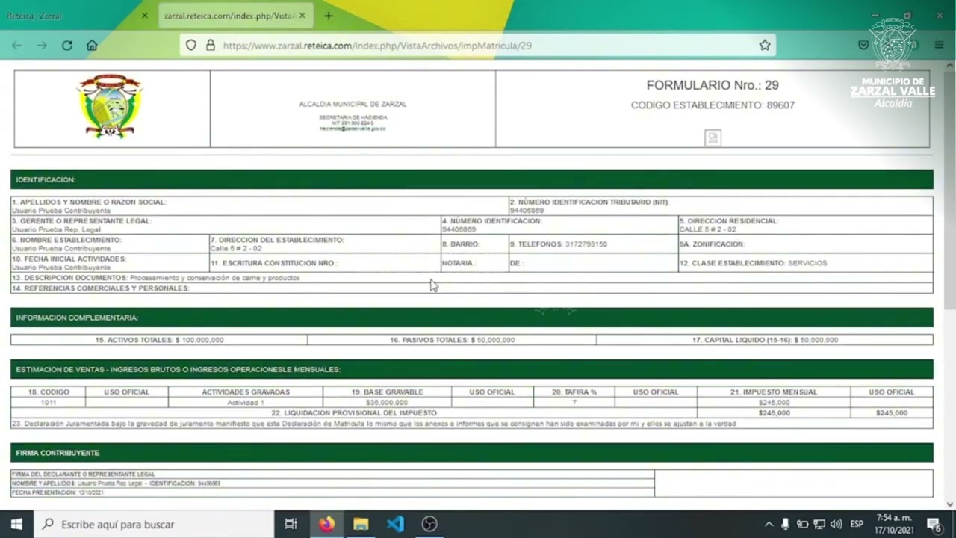Viewport: 956px width, 538px height.
Task: Click the Zarzal municipal coat of arms logo
Action: tap(111, 106)
